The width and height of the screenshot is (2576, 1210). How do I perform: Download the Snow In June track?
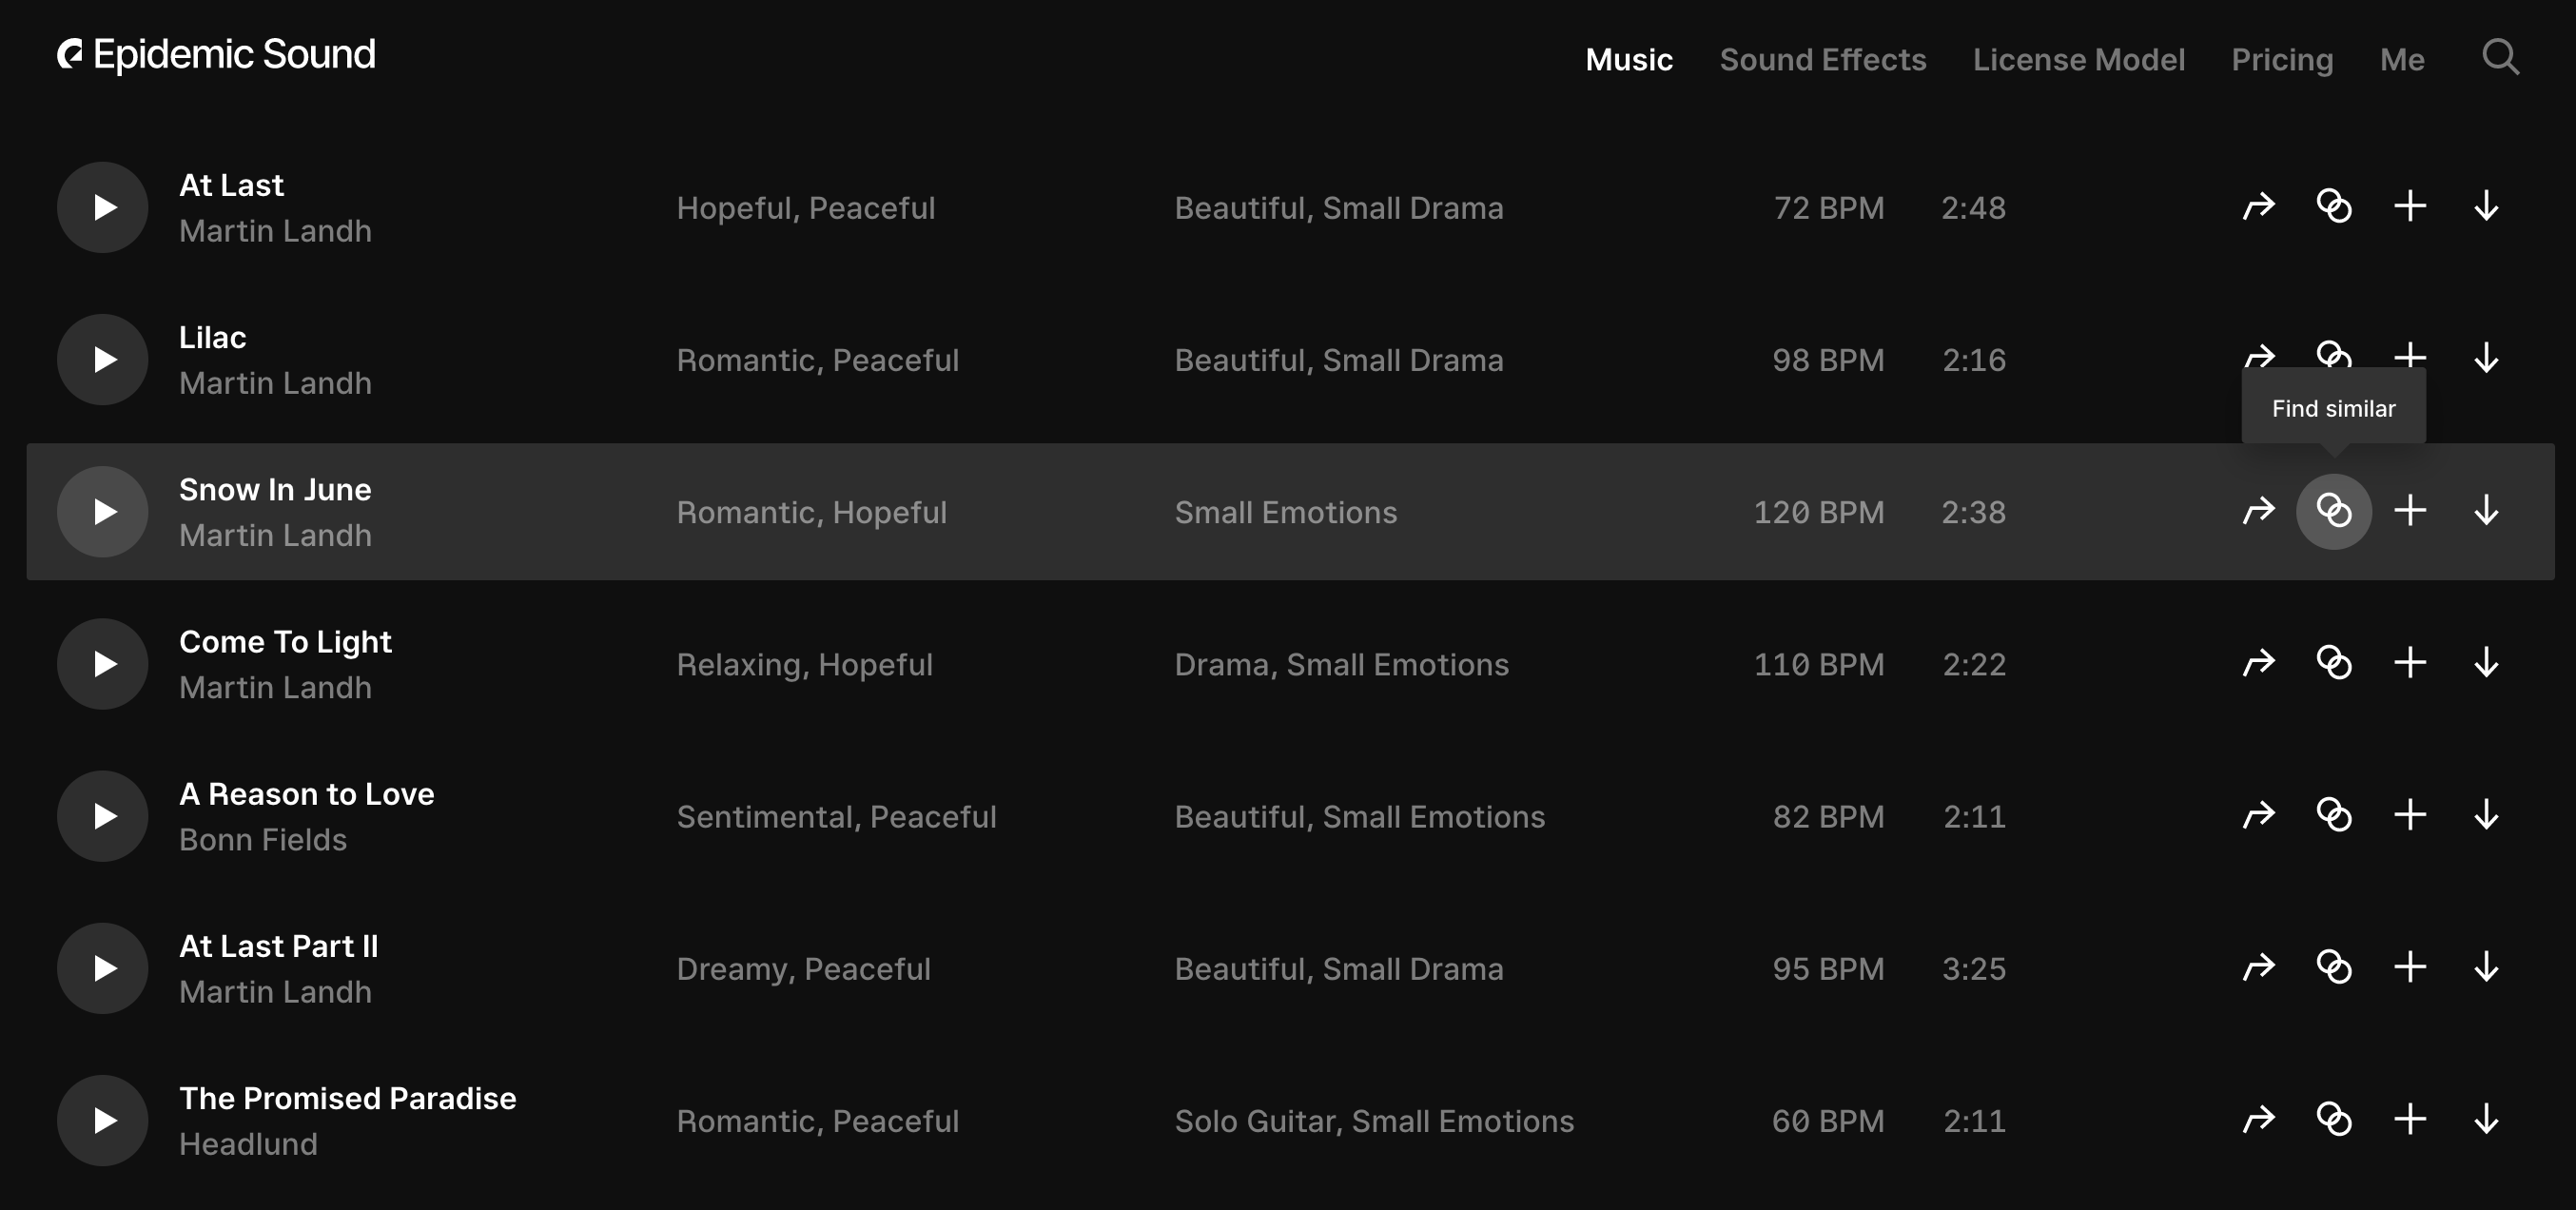click(2486, 511)
